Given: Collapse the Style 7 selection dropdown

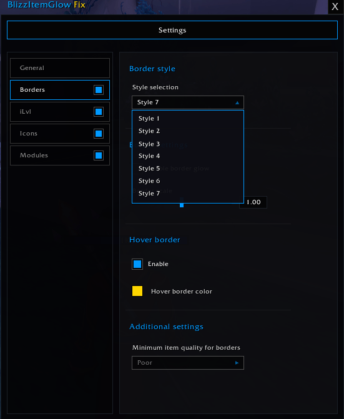Looking at the screenshot, I should (188, 102).
